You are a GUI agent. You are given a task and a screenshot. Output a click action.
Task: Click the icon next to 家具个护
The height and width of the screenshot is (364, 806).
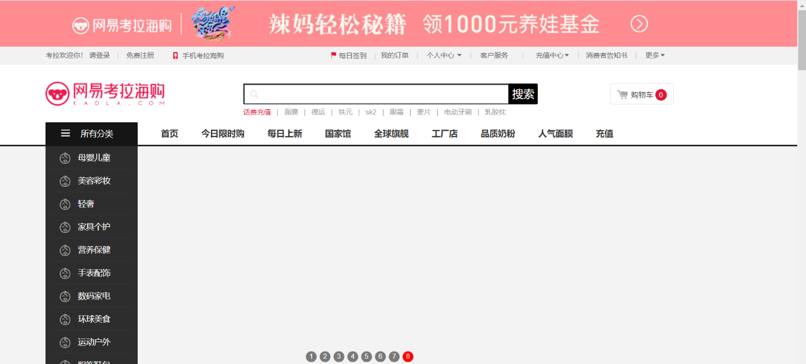tap(65, 227)
